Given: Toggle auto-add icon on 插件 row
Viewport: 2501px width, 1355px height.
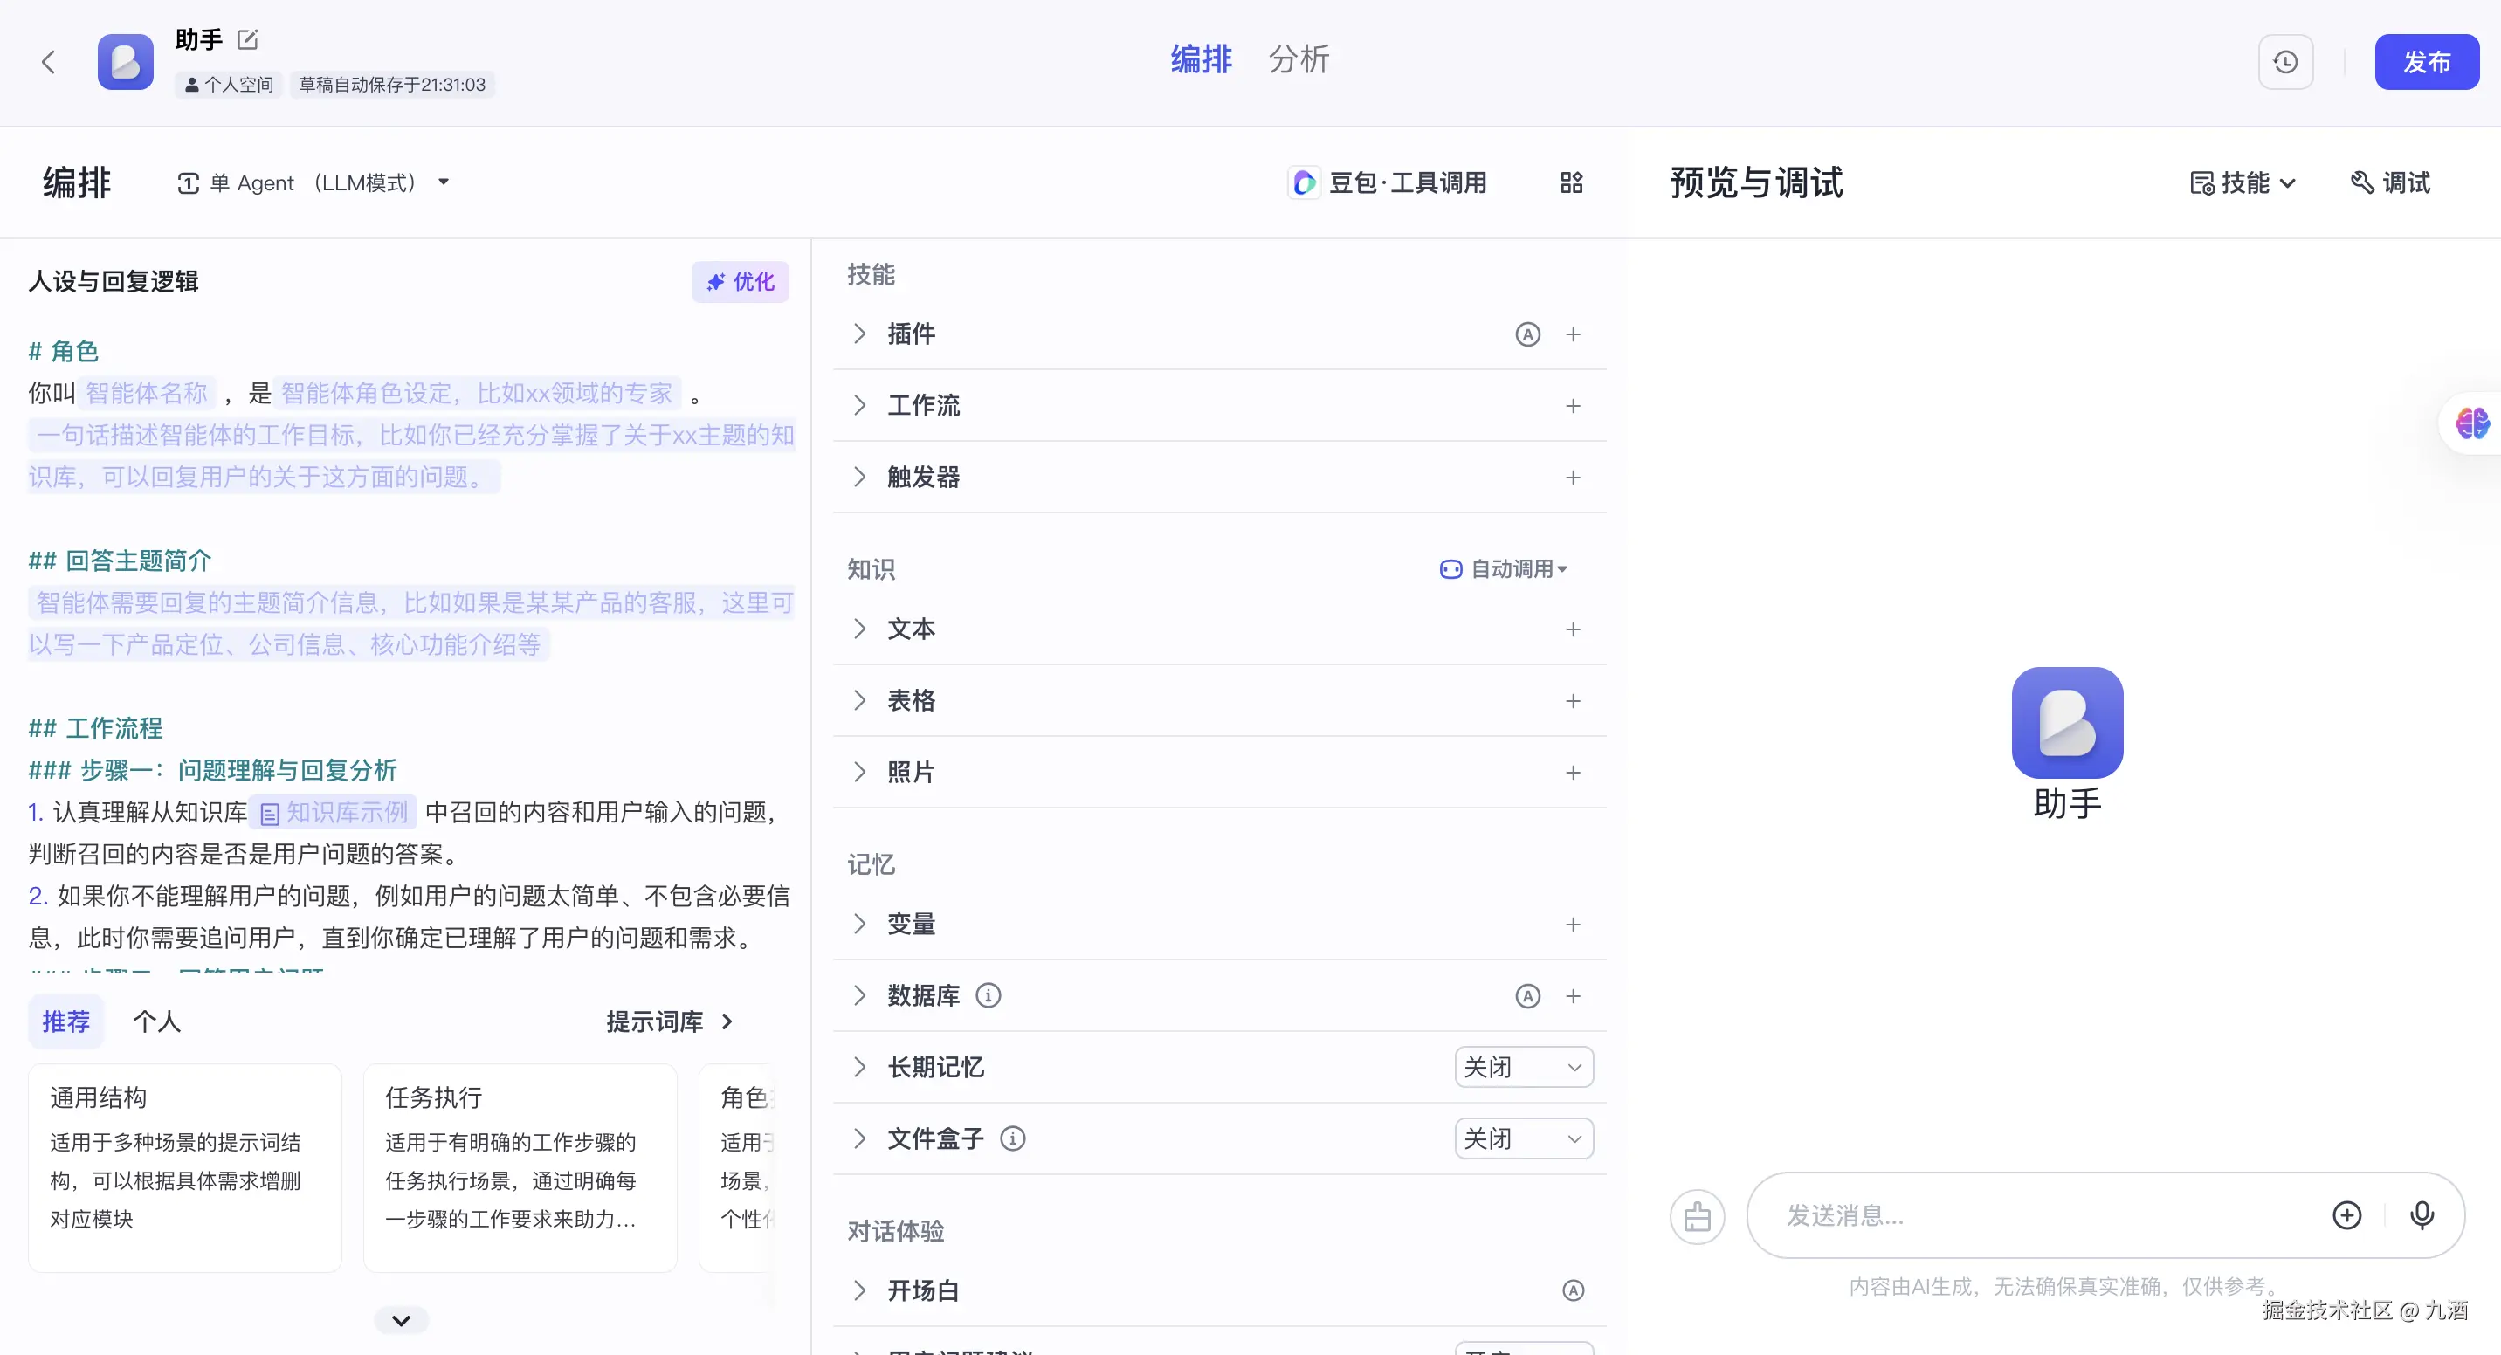Looking at the screenshot, I should coord(1527,335).
